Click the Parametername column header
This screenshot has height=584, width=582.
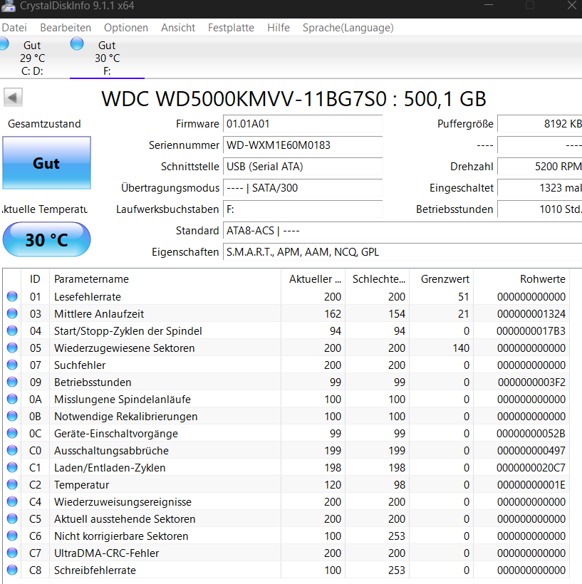165,279
